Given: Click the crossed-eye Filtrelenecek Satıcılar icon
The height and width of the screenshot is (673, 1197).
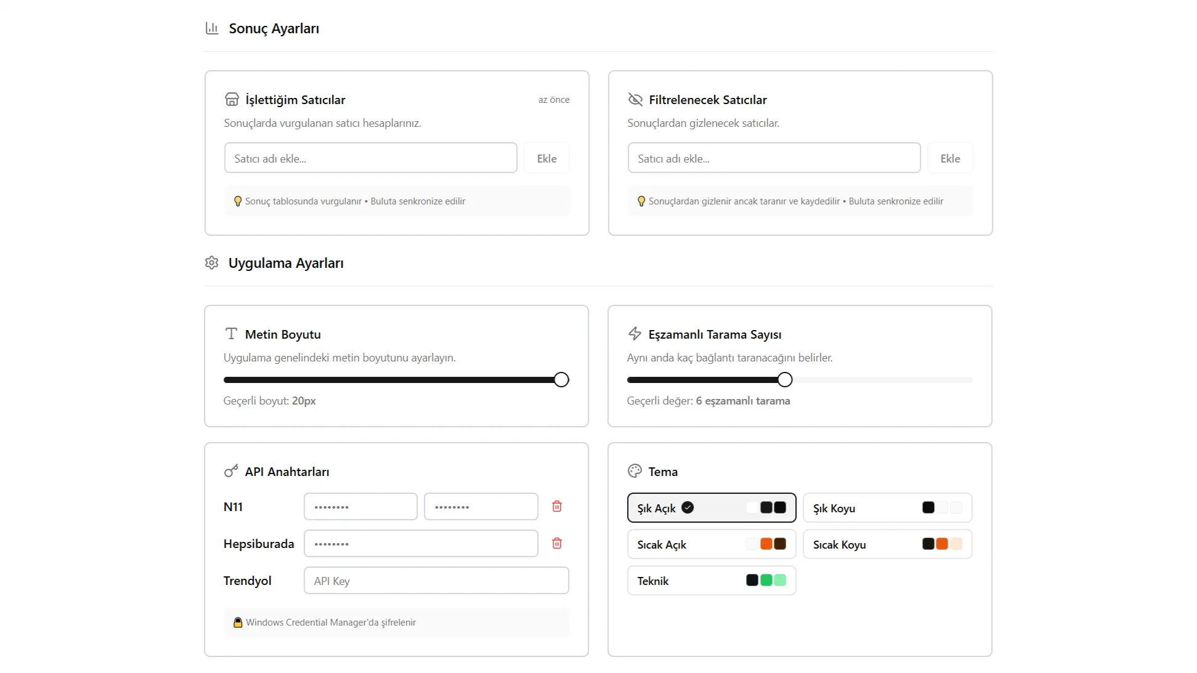Looking at the screenshot, I should click(x=635, y=99).
